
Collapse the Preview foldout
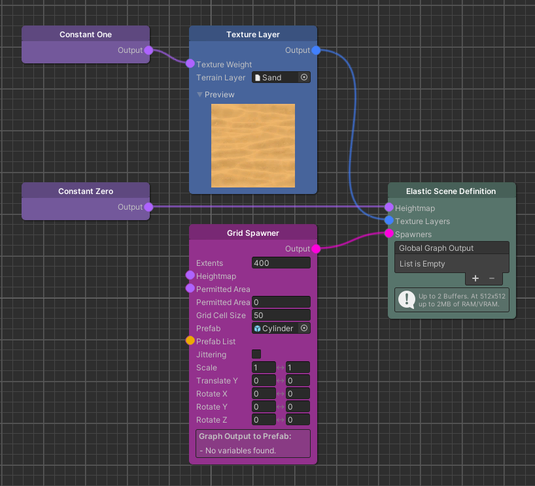200,95
